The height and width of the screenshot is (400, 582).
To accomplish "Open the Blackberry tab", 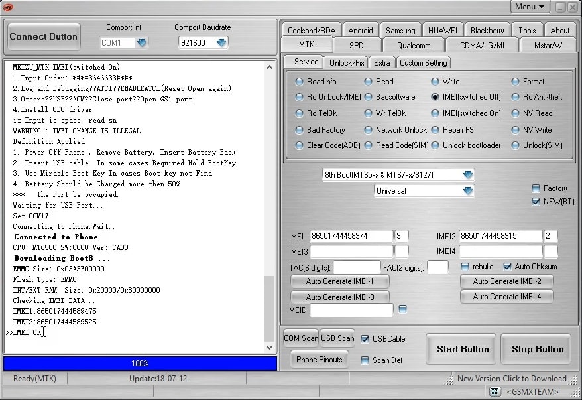I will (x=487, y=30).
